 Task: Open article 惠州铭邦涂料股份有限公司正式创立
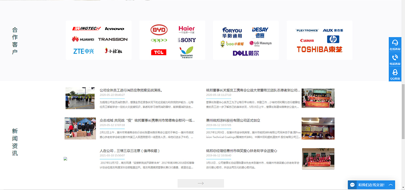233,120
